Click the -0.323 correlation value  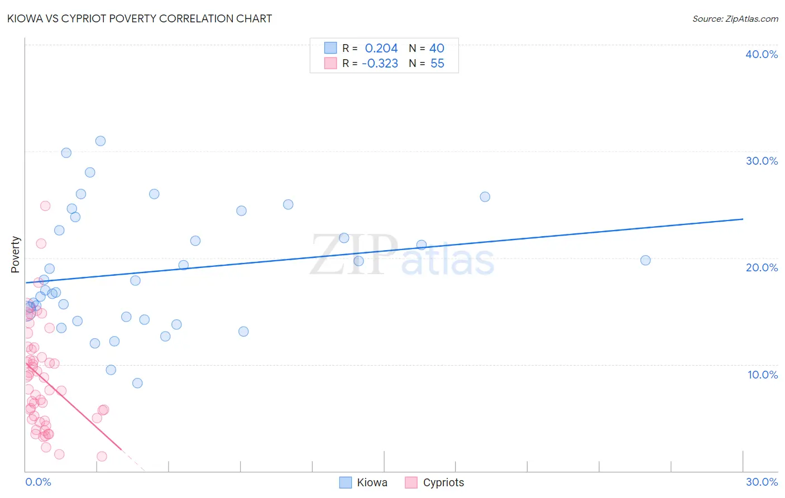tap(380, 63)
